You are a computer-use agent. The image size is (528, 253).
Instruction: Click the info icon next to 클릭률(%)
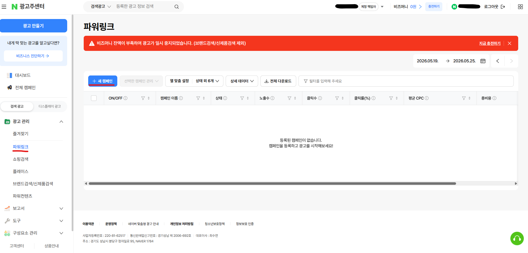tap(373, 98)
